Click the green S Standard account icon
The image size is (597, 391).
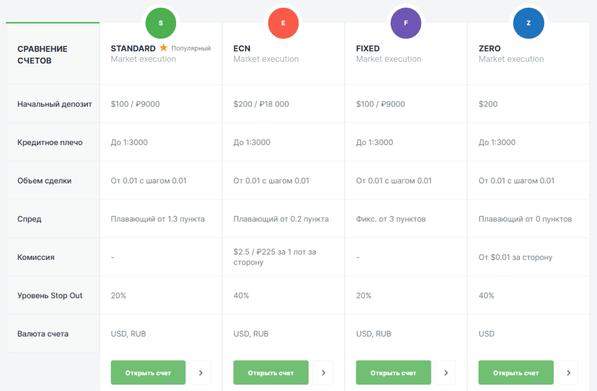tap(161, 23)
